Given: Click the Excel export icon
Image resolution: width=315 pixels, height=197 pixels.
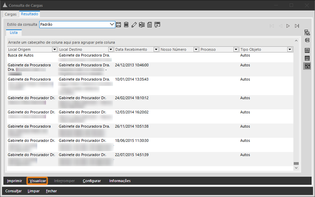Looking at the screenshot, I should pos(142,25).
